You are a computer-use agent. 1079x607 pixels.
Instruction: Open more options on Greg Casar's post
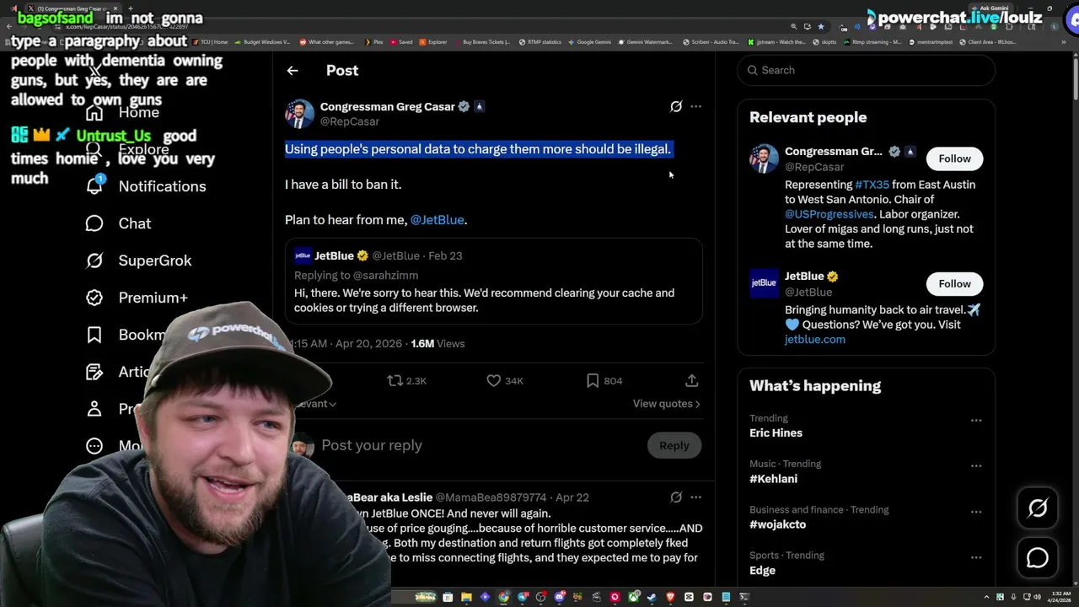point(695,106)
